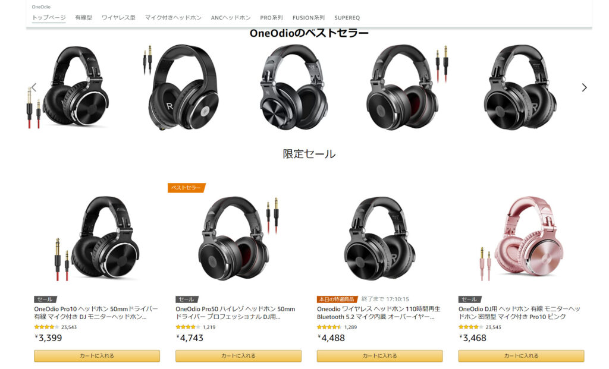Screen dimensions: 609x369
Task: Click the previous carousel arrow
Action: pos(34,88)
